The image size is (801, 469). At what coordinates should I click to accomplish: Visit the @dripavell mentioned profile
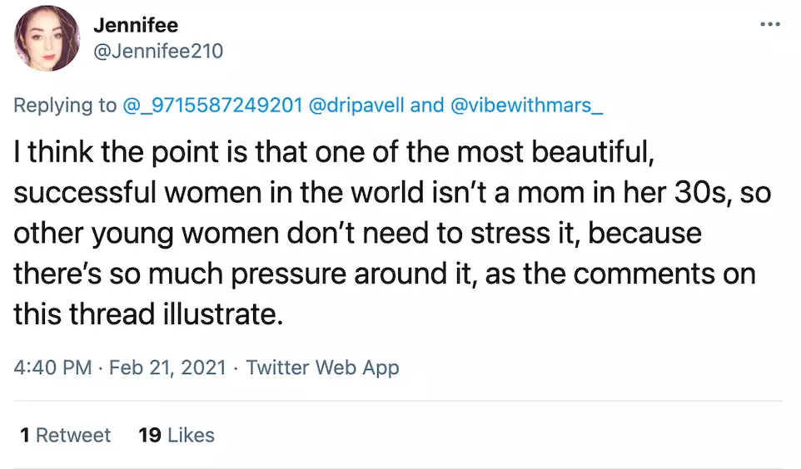pos(356,106)
